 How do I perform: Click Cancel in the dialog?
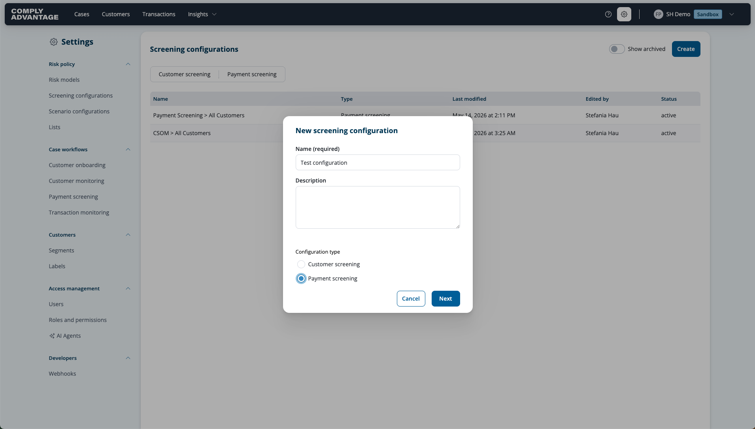411,299
